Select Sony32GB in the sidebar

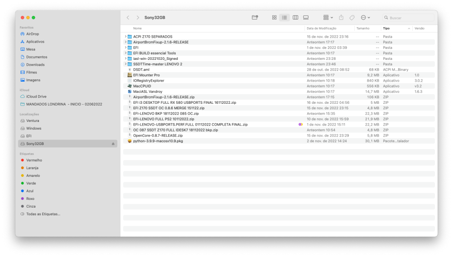(67, 144)
